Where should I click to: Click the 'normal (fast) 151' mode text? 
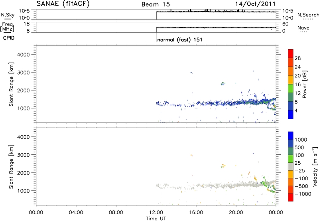[x=180, y=39]
